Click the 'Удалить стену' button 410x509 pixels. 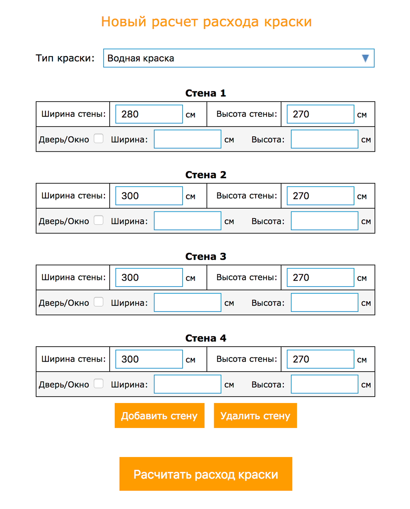255,416
